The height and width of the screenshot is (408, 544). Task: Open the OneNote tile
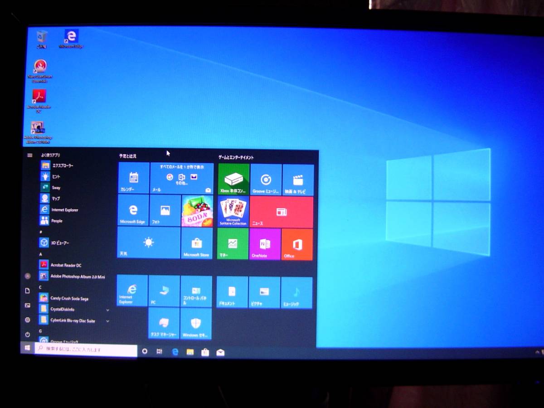tap(265, 244)
